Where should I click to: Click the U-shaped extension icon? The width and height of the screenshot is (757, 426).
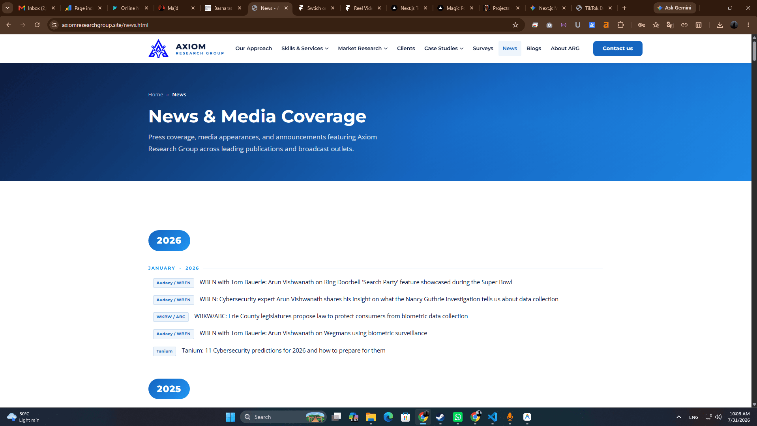point(578,25)
